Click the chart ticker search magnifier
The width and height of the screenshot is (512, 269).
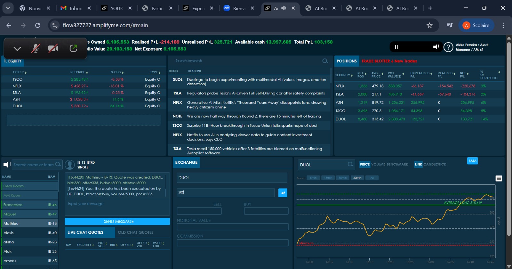coord(350,165)
